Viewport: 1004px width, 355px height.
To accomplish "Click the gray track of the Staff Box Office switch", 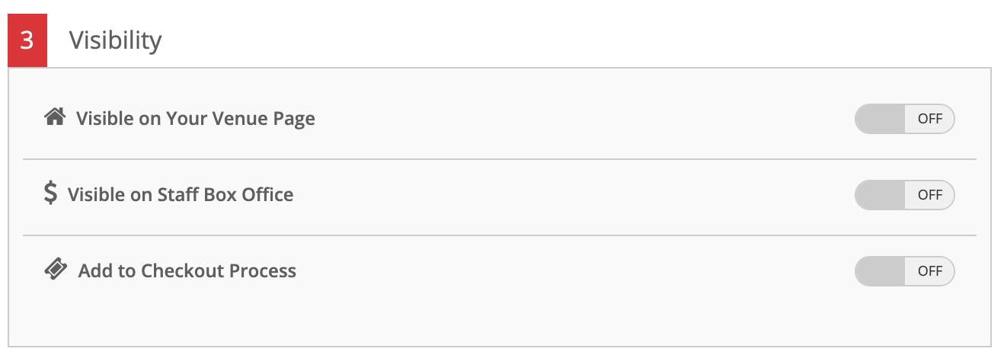I will pyautogui.click(x=880, y=195).
